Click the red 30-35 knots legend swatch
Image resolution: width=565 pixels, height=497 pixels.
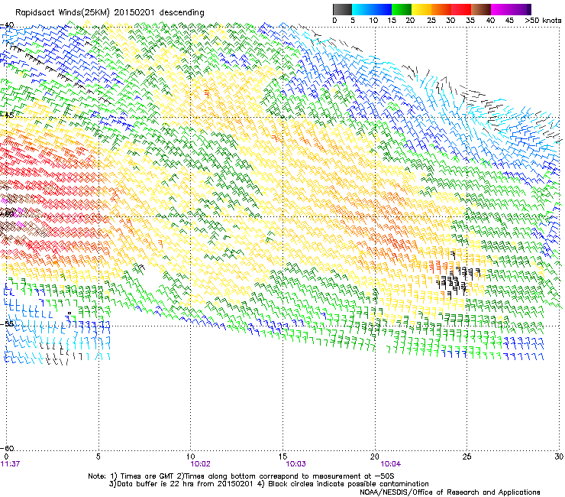pyautogui.click(x=461, y=9)
